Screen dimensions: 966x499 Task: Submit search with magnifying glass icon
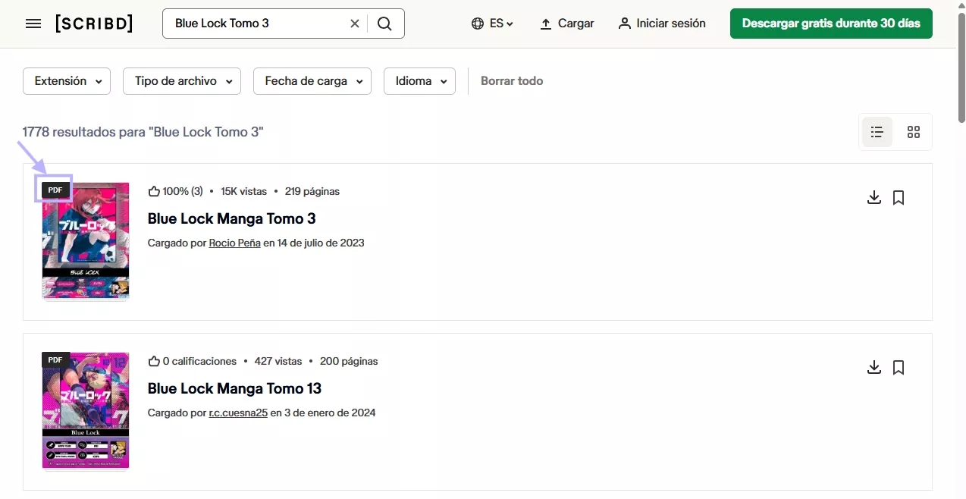point(385,24)
